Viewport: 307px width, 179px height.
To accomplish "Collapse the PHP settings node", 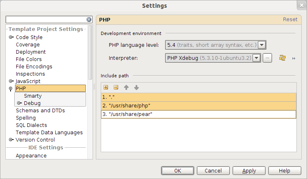I will pyautogui.click(x=11, y=89).
